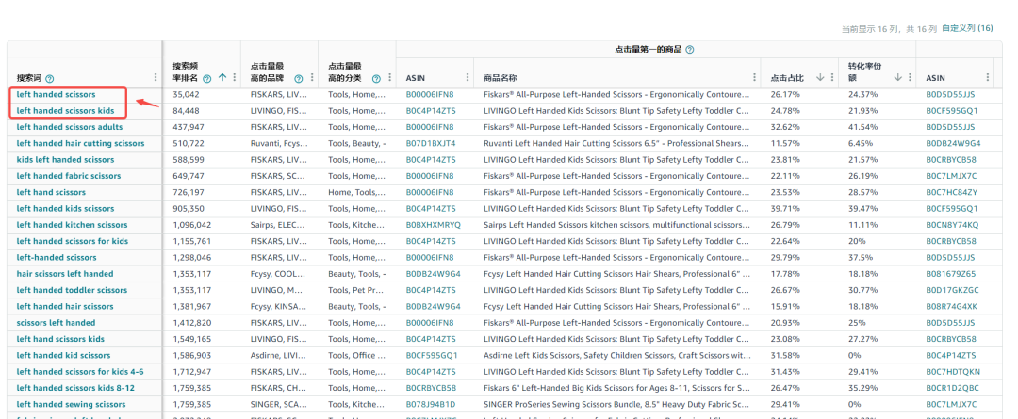This screenshot has width=1018, height=419.
Task: Open the search term left-handed scissors
Action: click(57, 257)
